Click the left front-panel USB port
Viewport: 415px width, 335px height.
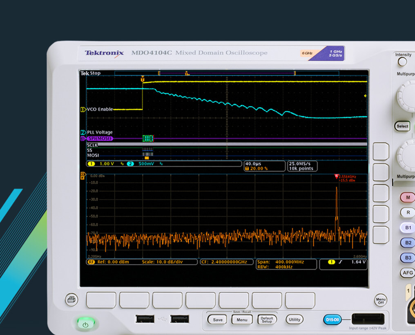click(x=145, y=319)
